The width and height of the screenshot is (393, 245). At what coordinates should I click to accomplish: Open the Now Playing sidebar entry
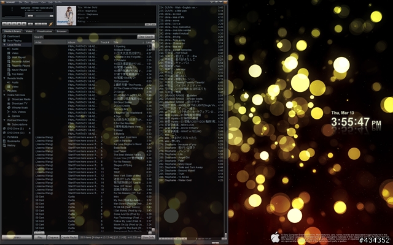14,40
